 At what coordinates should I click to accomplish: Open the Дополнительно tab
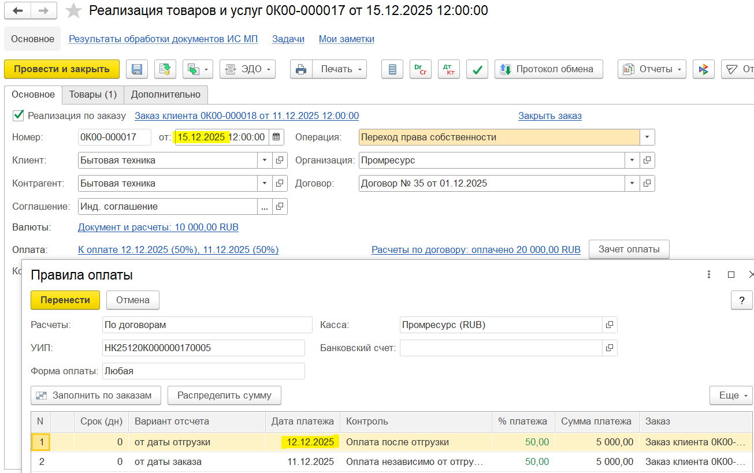click(166, 94)
